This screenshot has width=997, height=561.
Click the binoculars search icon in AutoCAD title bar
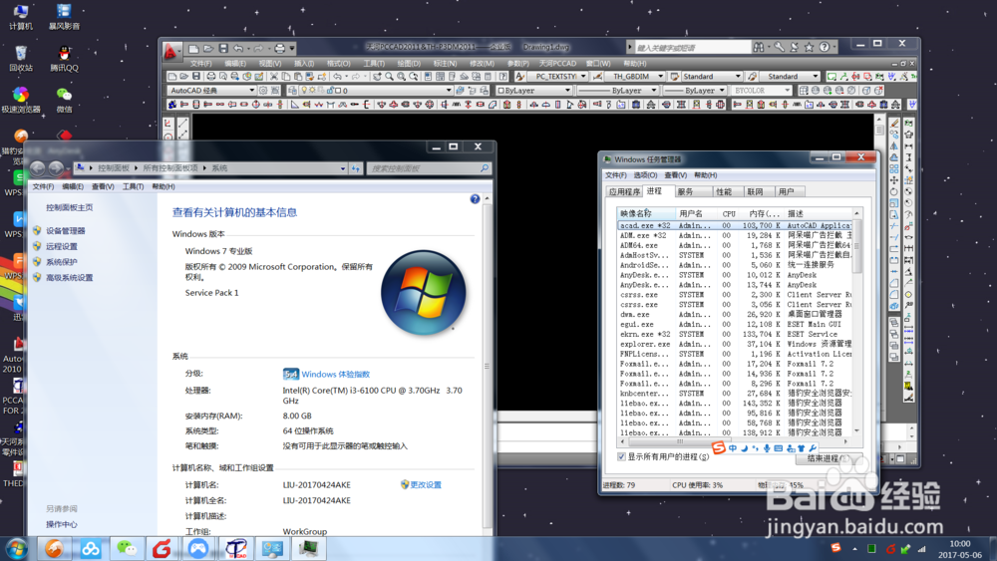click(x=759, y=47)
